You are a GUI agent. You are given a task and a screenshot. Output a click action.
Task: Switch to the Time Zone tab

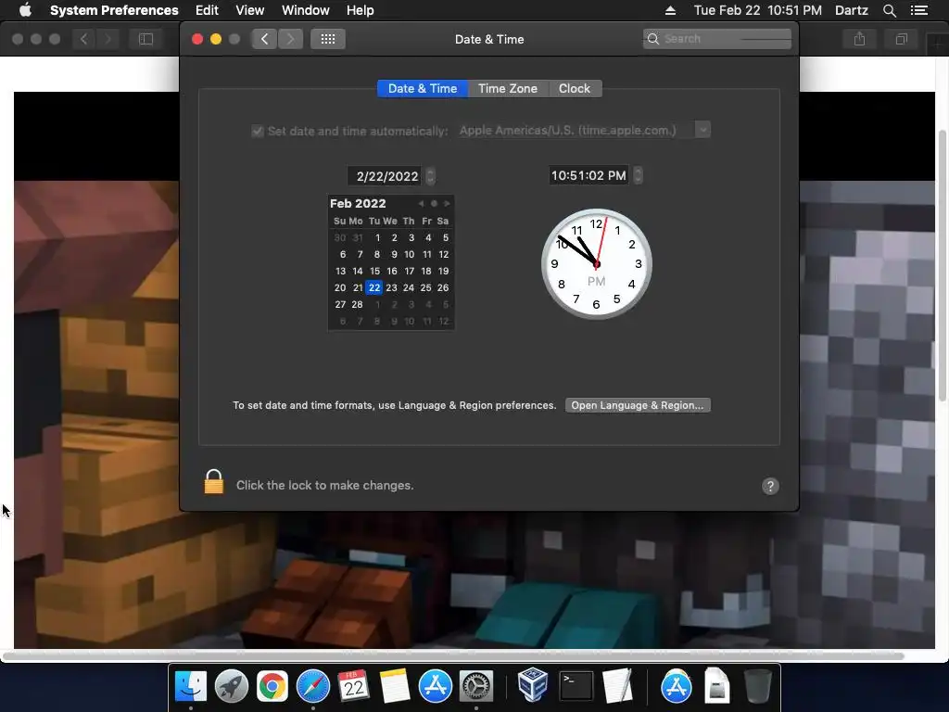[508, 88]
